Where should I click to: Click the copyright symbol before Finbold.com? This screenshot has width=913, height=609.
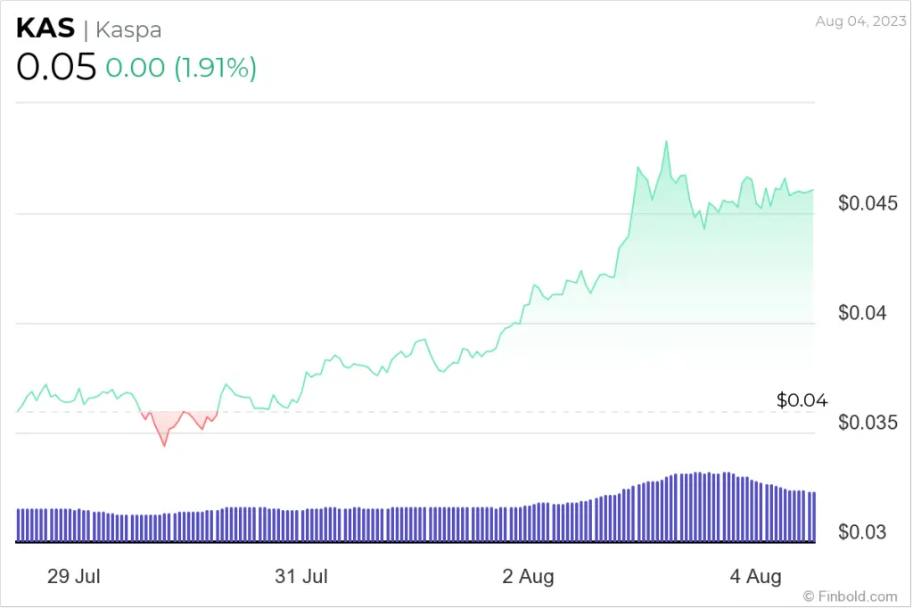point(809,596)
